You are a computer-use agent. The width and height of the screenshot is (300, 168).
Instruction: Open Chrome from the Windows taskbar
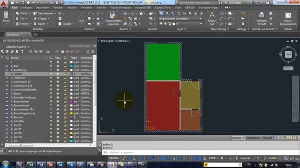[x=102, y=165]
